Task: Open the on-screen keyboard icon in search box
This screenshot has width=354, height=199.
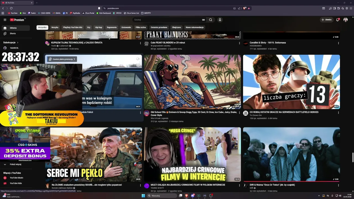Action: click(x=203, y=20)
